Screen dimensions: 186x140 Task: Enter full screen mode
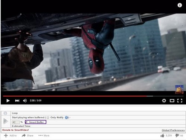pyautogui.click(x=180, y=101)
